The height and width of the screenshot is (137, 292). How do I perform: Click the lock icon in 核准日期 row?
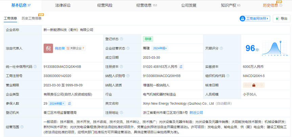tap(244, 85)
